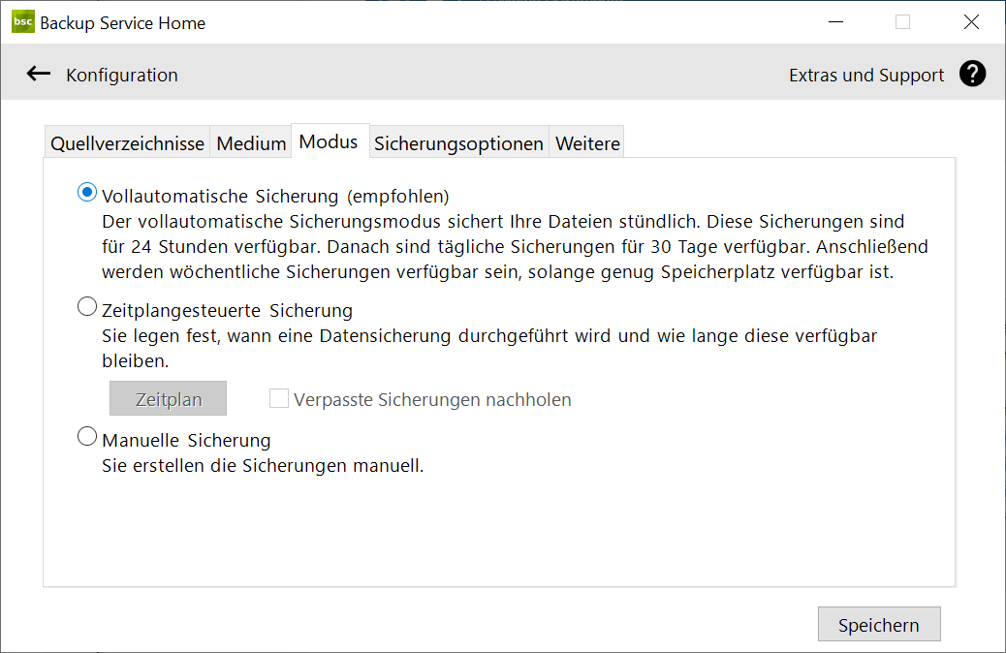Open Extras und Support
Viewport: 1006px width, 653px height.
(x=865, y=75)
